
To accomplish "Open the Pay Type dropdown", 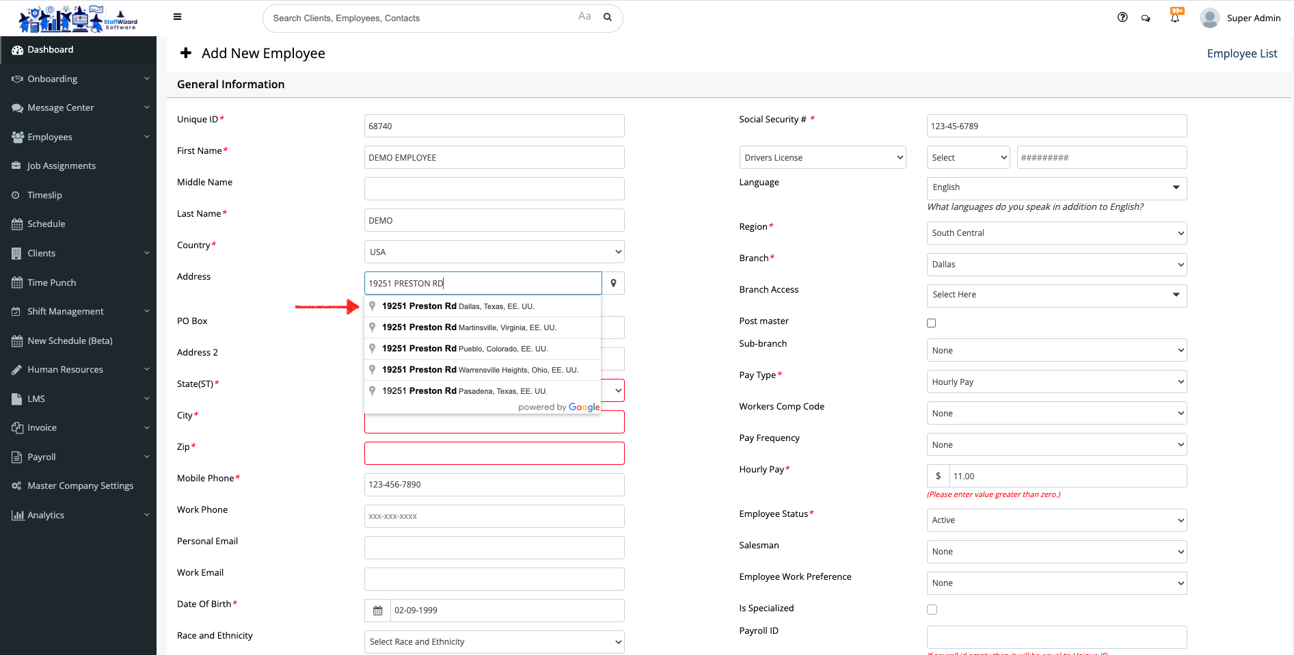I will [x=1056, y=382].
